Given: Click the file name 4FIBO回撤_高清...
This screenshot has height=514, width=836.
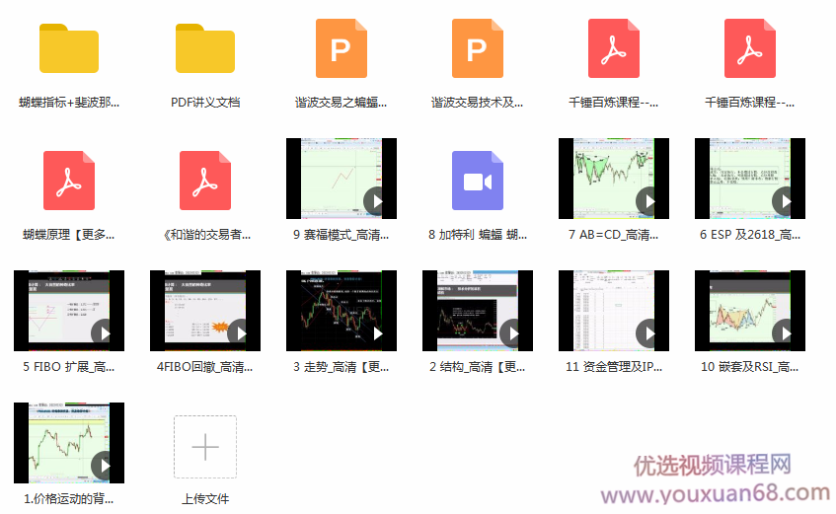Looking at the screenshot, I should pos(205,367).
